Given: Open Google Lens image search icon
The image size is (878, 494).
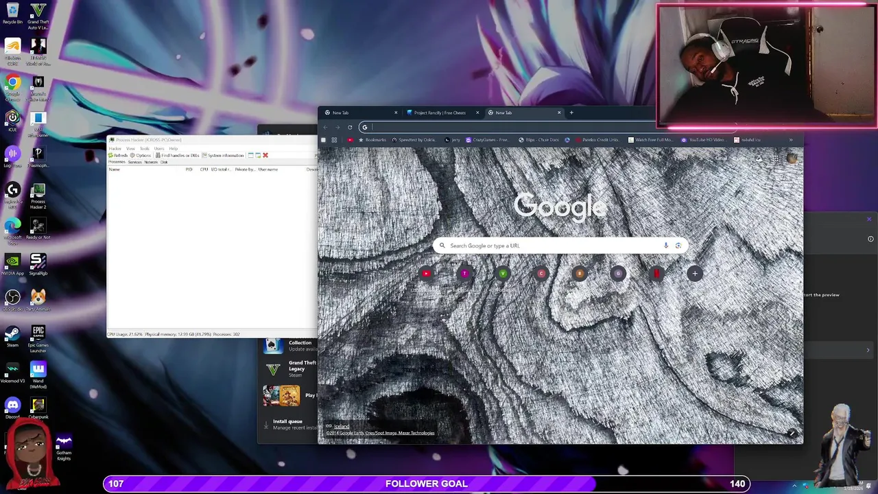Looking at the screenshot, I should [678, 246].
